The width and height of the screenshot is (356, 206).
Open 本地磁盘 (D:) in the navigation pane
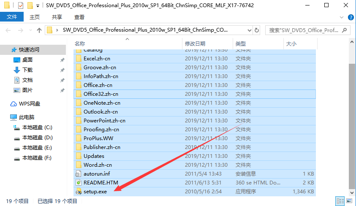pyautogui.click(x=37, y=138)
